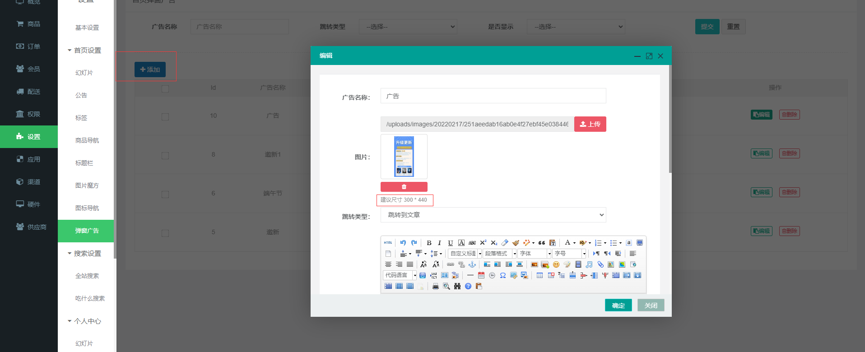
Task: Redo the editor action
Action: click(414, 243)
